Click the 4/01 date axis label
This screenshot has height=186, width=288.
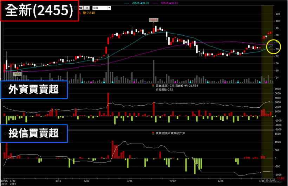pos(130,181)
